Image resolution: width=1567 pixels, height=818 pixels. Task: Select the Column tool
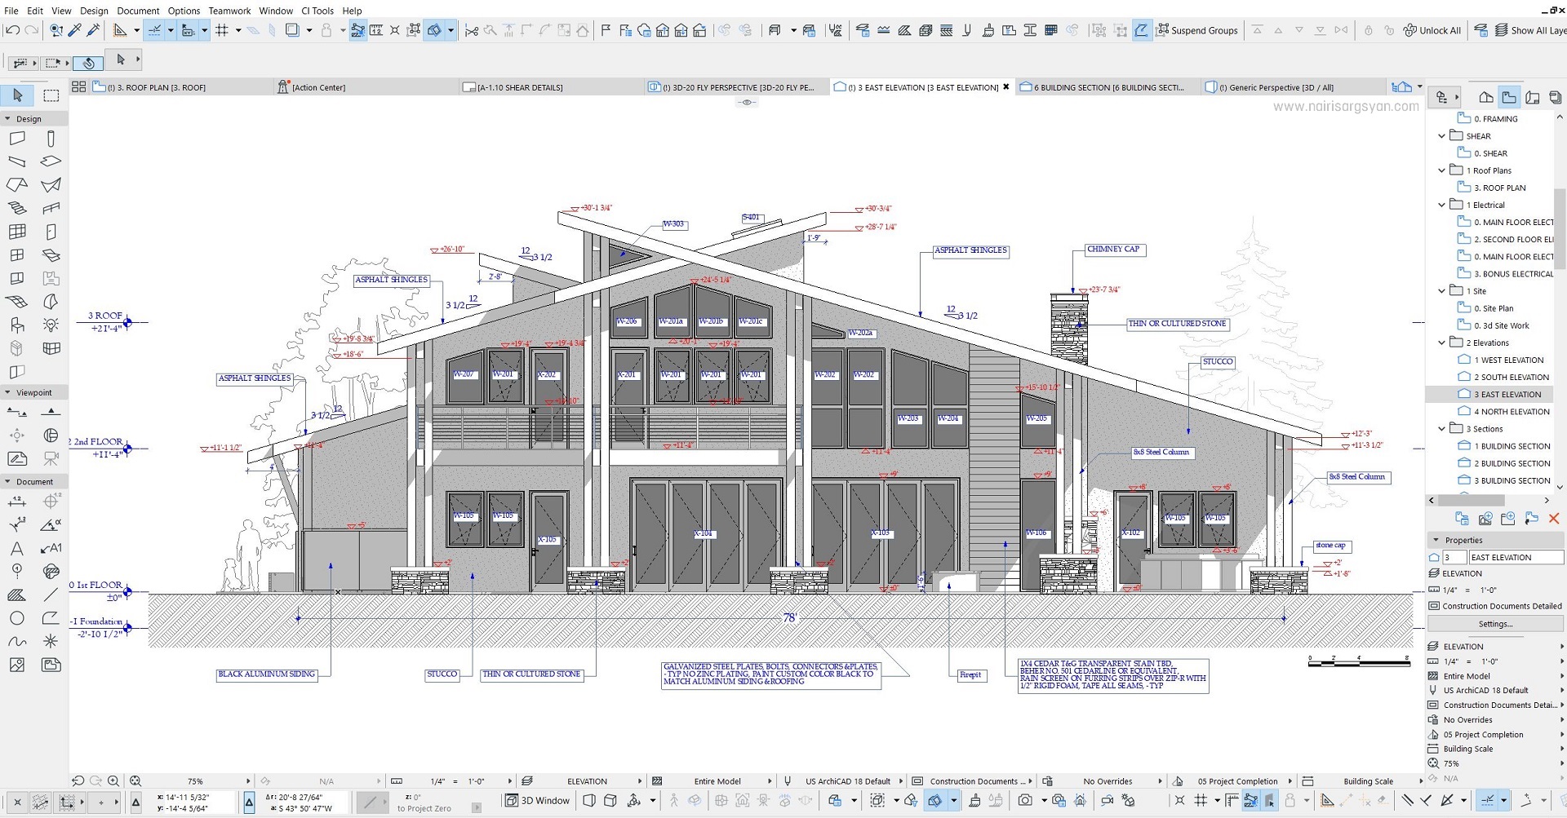click(x=51, y=139)
